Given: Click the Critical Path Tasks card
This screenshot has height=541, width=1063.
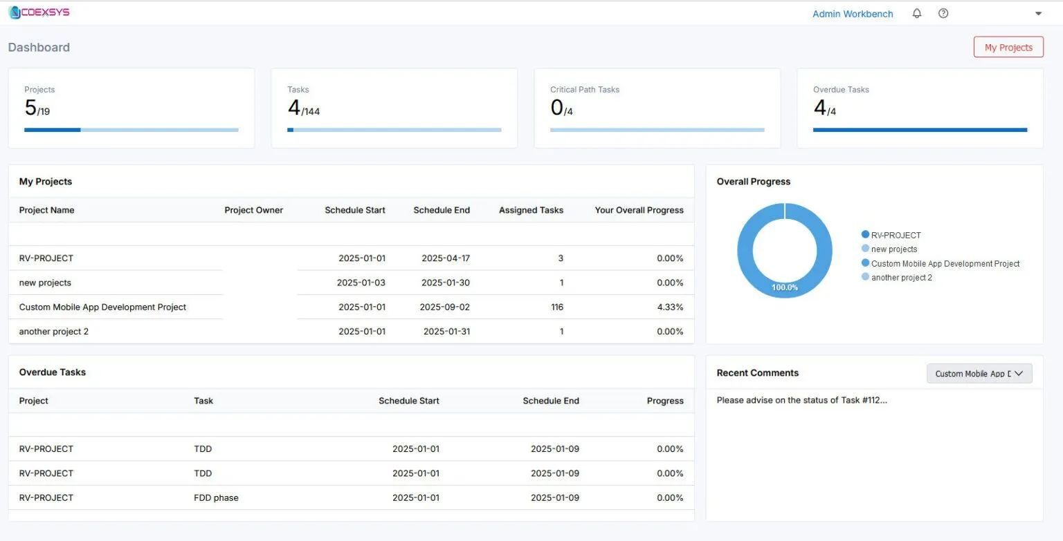Looking at the screenshot, I should (x=656, y=107).
